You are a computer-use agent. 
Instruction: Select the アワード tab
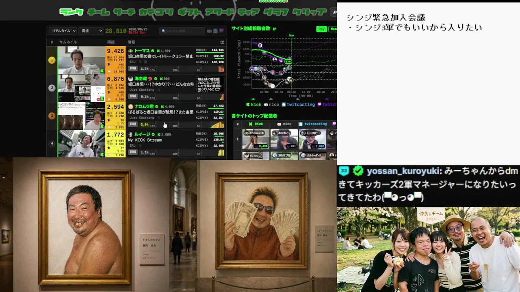pyautogui.click(x=220, y=12)
